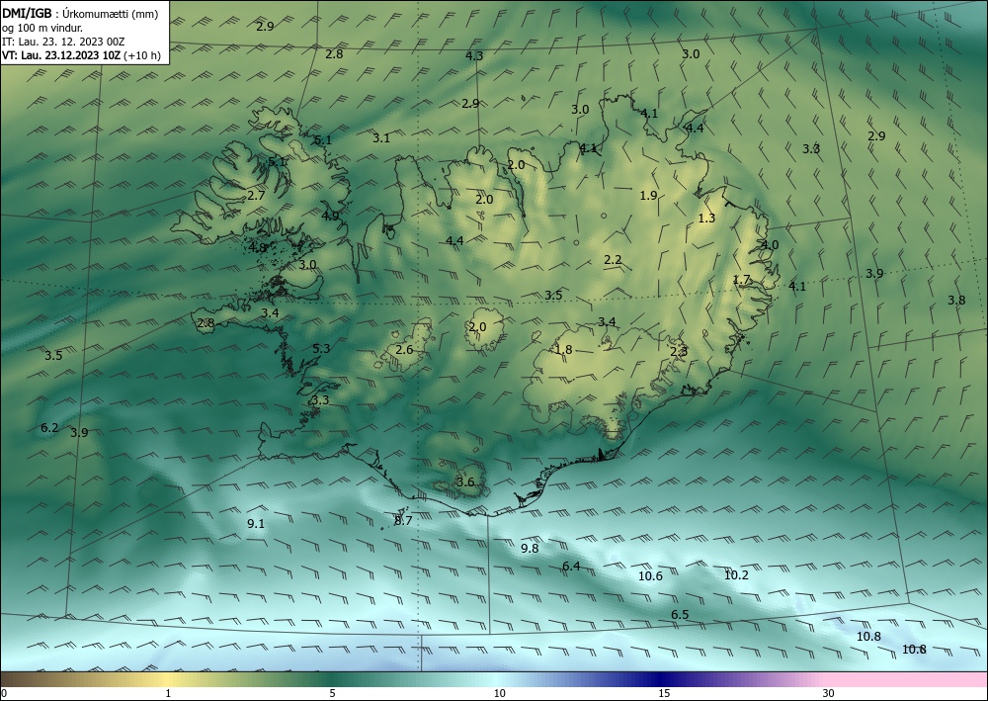Viewport: 988px width, 701px height.
Task: Click the 'IT: Lau. 23. 12. 2023 00Z' line
Action: 63,42
